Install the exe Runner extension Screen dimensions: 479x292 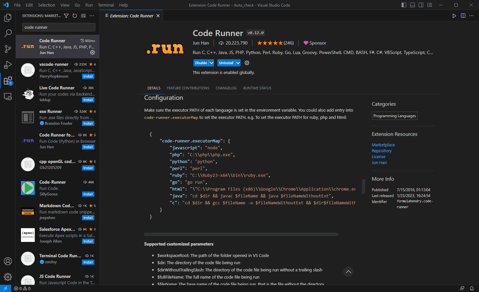(88, 123)
